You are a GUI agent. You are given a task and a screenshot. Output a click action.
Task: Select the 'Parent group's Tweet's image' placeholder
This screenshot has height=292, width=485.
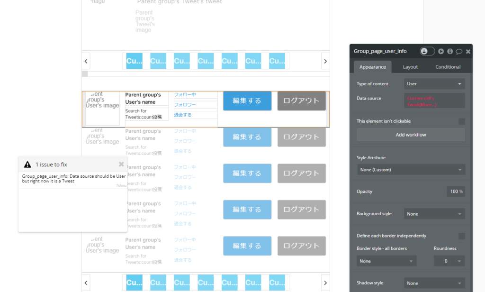click(x=145, y=21)
